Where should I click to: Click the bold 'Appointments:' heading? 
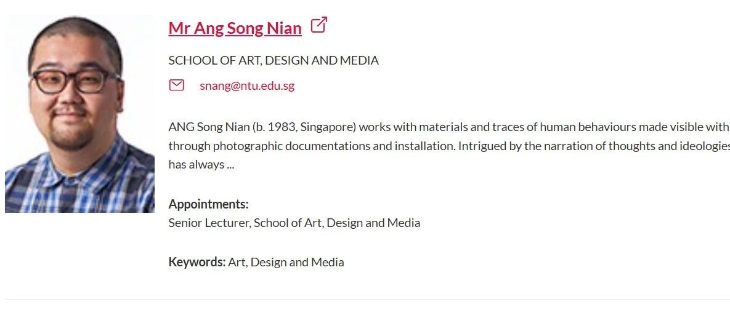pyautogui.click(x=208, y=204)
